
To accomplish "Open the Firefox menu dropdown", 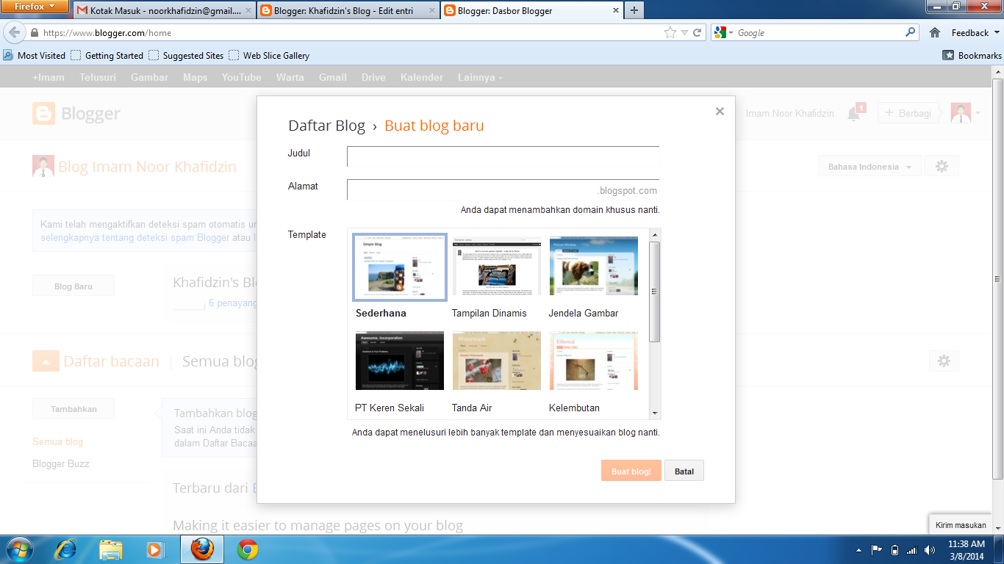I will click(35, 7).
